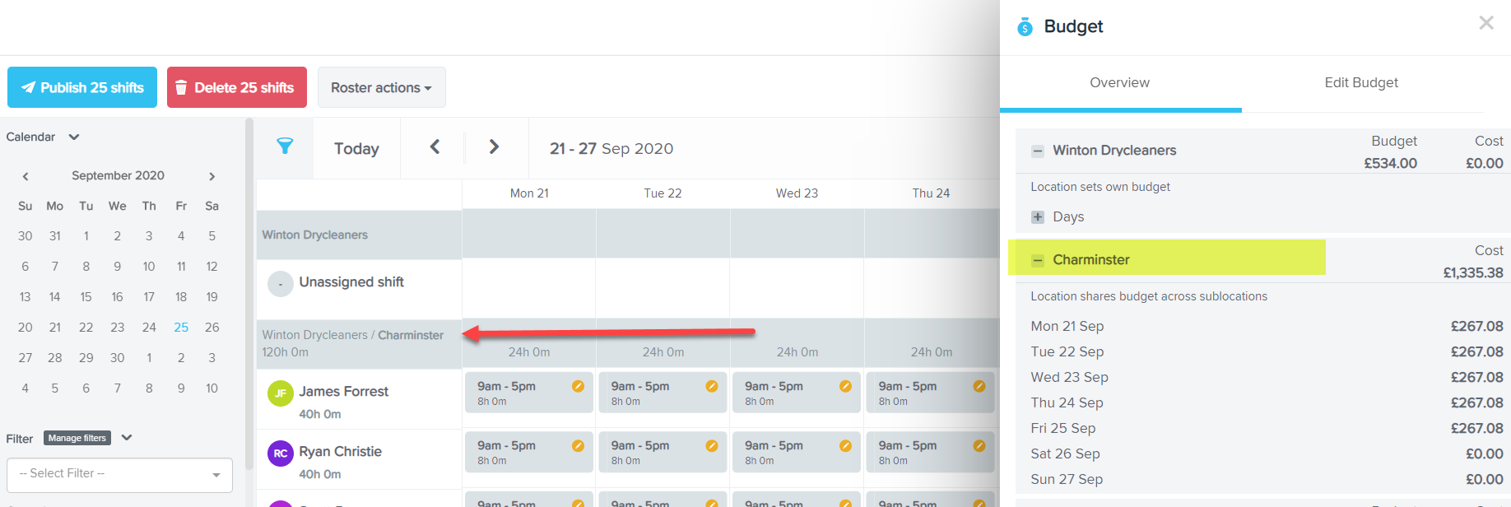Go to previous week with left chevron

click(435, 147)
